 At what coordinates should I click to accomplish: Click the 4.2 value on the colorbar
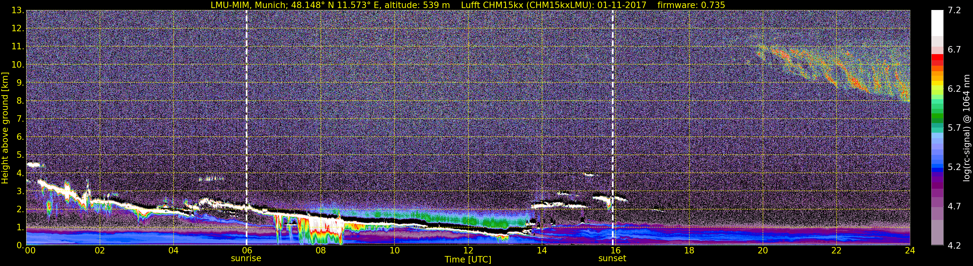(x=954, y=246)
